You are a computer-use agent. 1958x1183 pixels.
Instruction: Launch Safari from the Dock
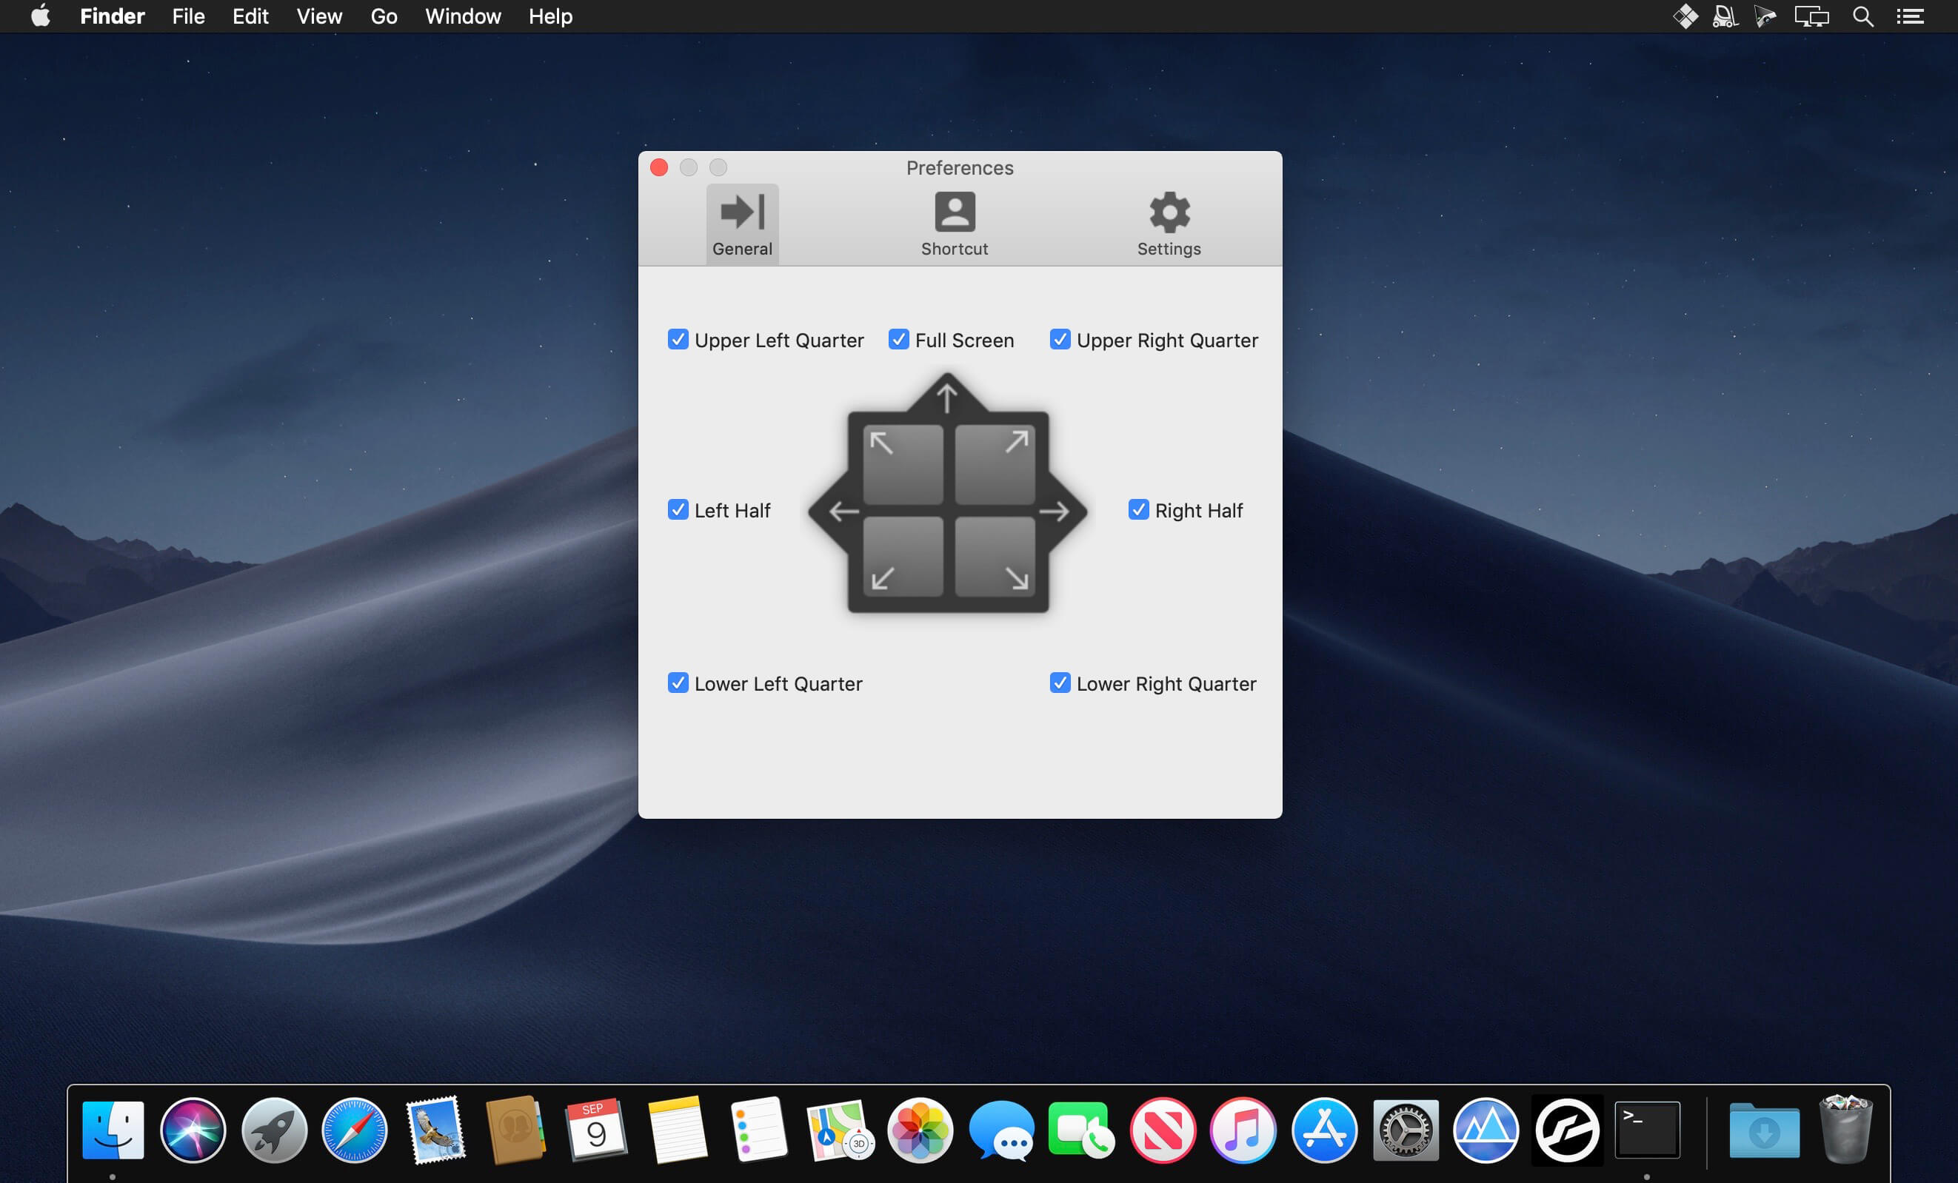click(355, 1130)
